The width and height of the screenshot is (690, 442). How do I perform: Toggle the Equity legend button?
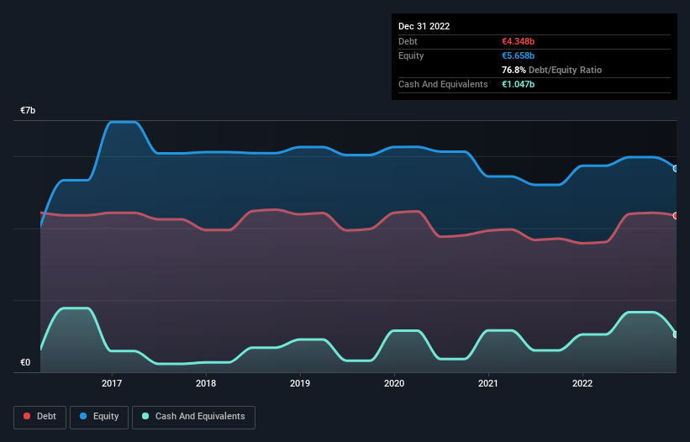coord(99,417)
